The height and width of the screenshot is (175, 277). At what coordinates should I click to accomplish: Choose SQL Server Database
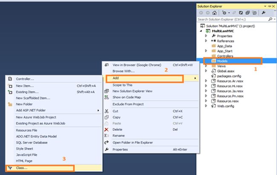tap(54, 143)
